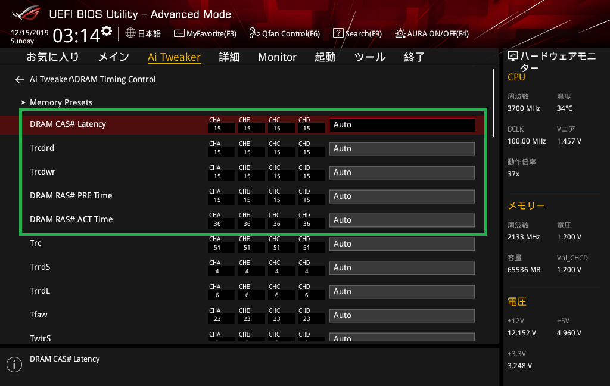The width and height of the screenshot is (610, 386).
Task: Switch to 起動 tab
Action: click(325, 57)
